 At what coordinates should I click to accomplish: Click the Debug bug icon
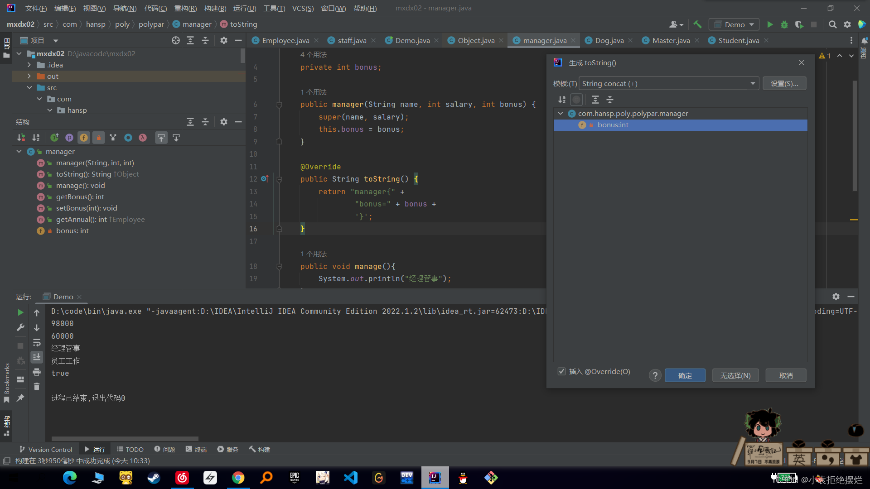784,24
